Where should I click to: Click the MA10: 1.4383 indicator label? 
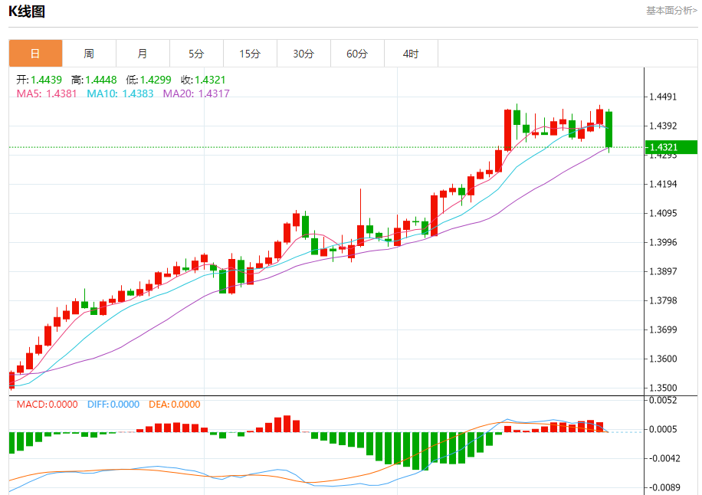tap(120, 93)
